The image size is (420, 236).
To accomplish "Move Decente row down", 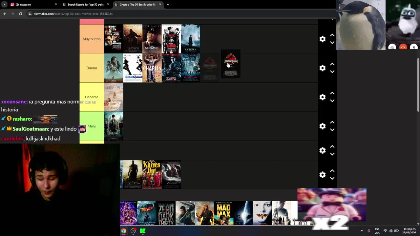I will pos(332,101).
